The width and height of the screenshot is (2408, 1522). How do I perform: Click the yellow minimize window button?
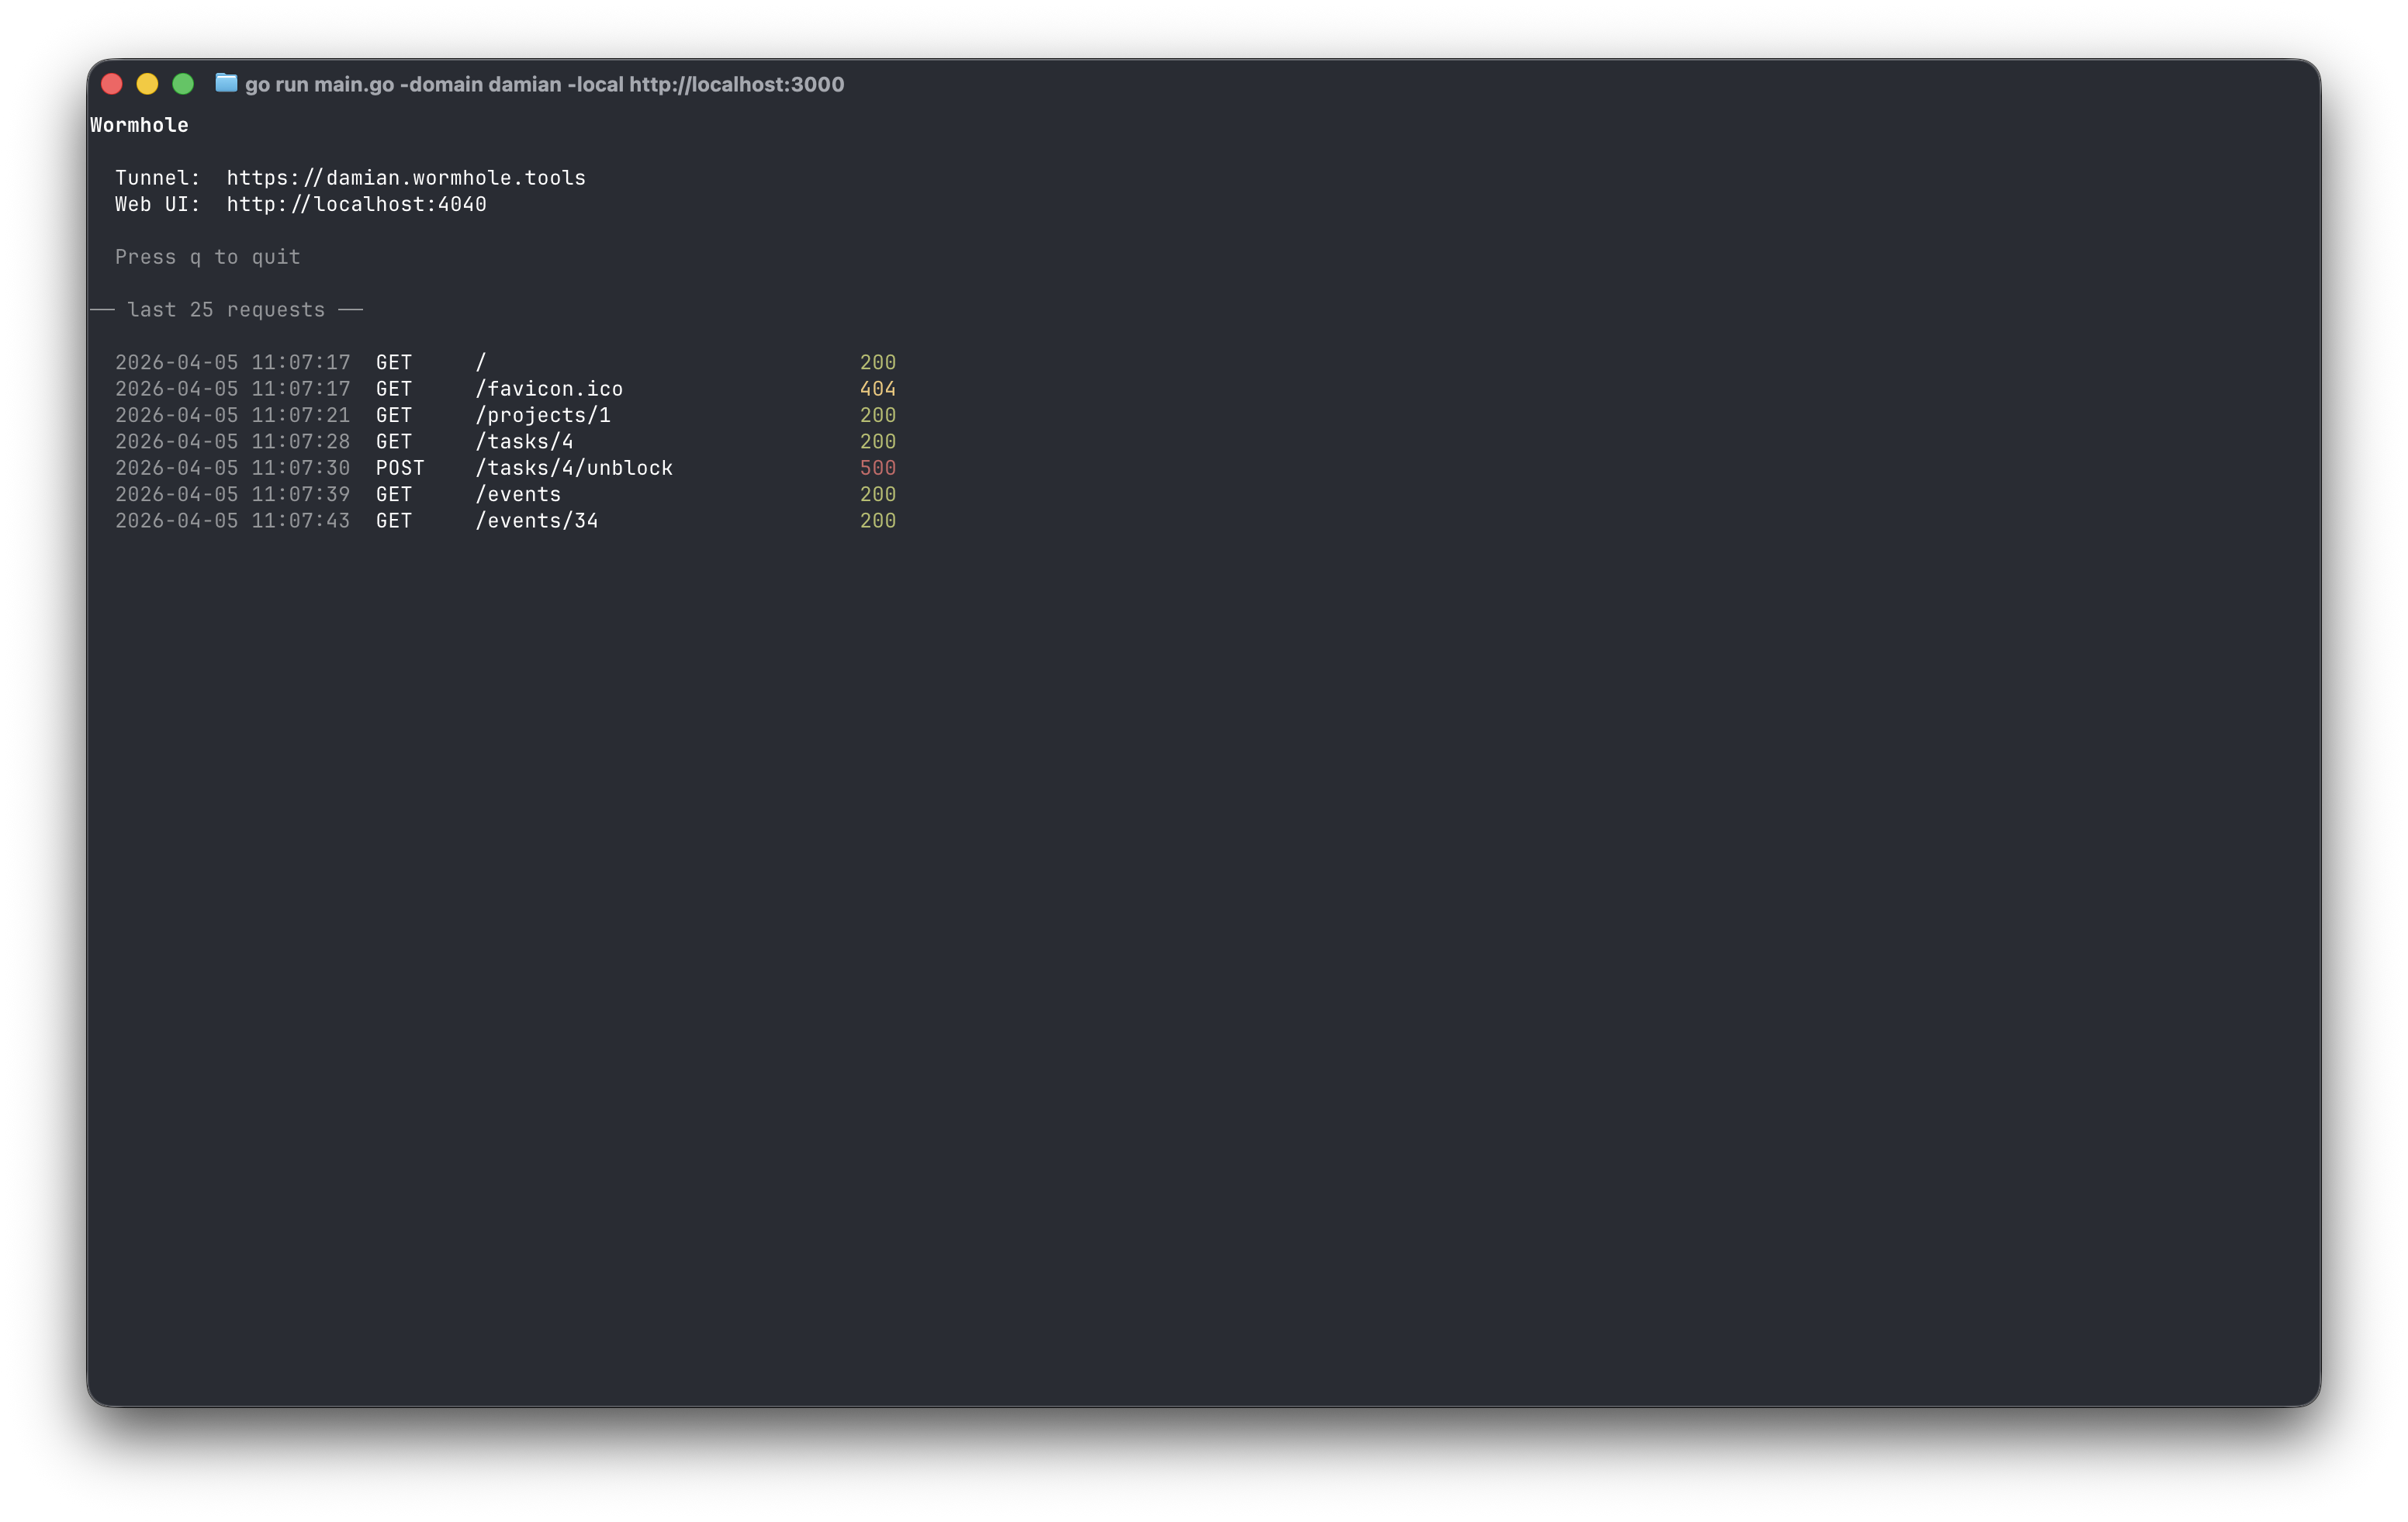click(147, 84)
